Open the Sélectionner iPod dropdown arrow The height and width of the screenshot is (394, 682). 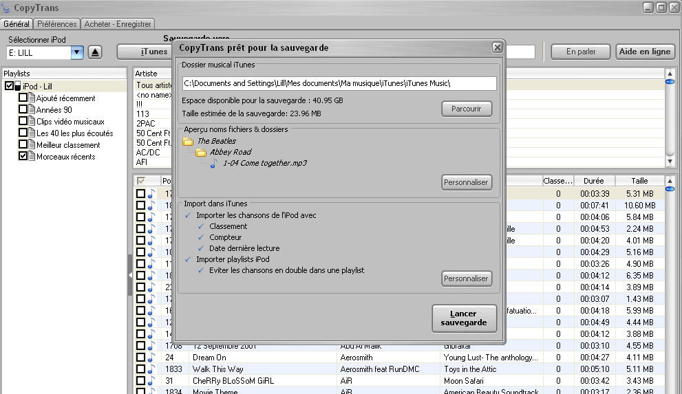coord(77,52)
